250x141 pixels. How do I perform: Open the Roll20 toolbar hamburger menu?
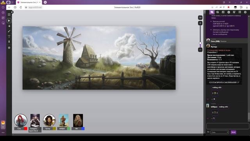pyautogui.click(x=9, y=14)
